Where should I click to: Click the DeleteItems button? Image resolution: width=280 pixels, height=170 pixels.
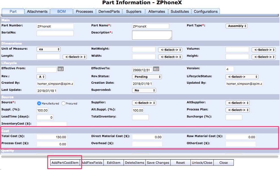coord(135,163)
